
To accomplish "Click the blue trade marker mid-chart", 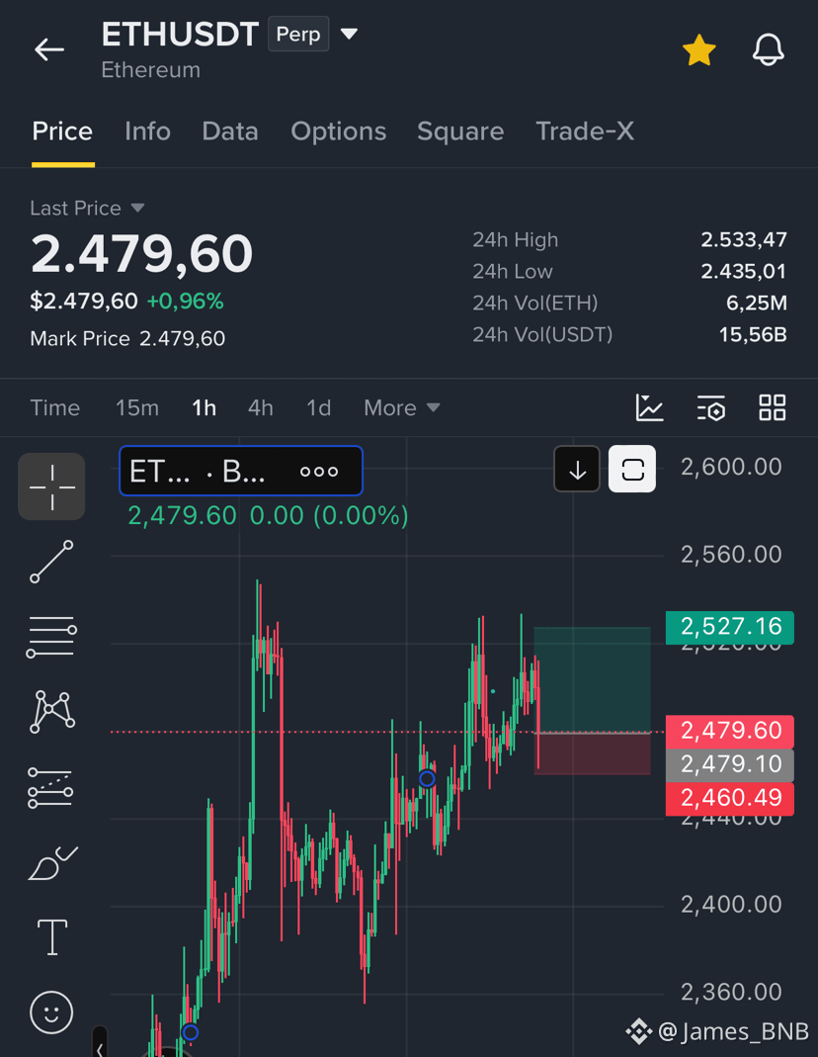I will coord(427,778).
